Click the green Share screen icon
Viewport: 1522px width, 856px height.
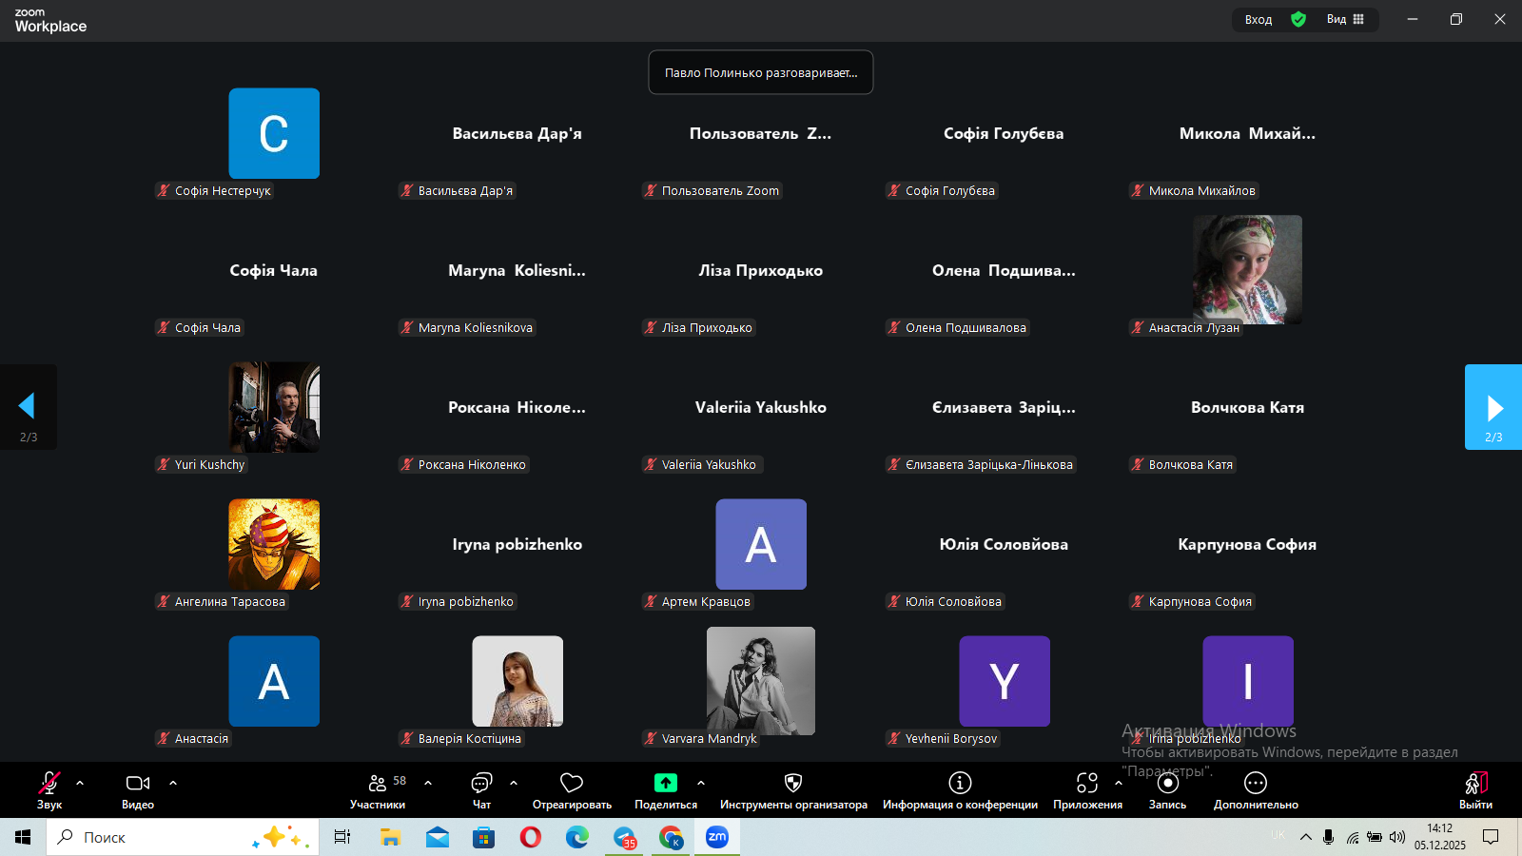point(665,784)
